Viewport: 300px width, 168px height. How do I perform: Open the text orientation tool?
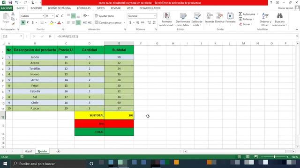[x=86, y=16]
